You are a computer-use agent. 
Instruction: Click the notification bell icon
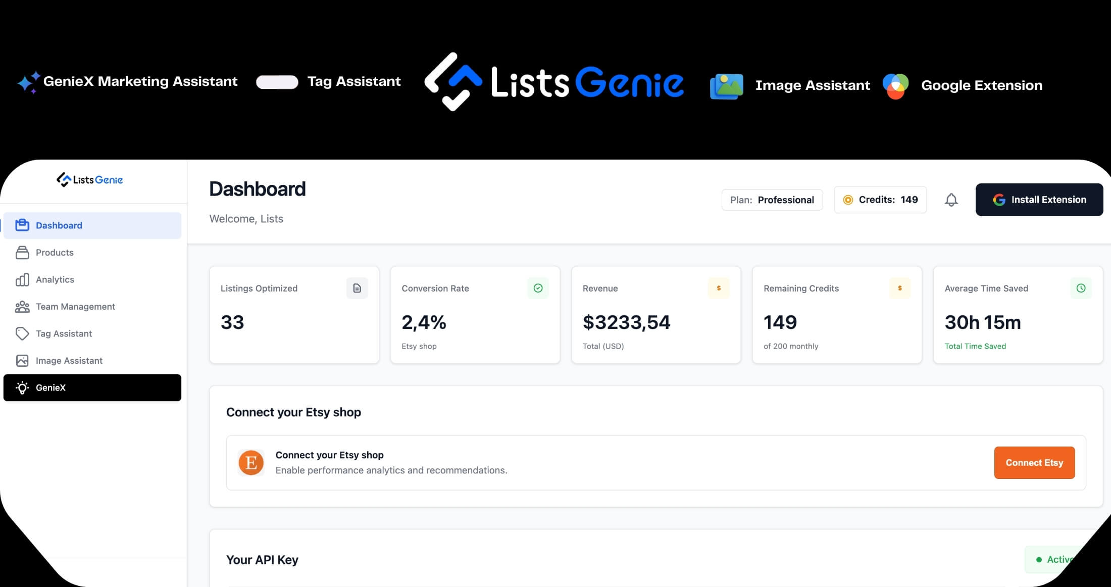pyautogui.click(x=951, y=200)
